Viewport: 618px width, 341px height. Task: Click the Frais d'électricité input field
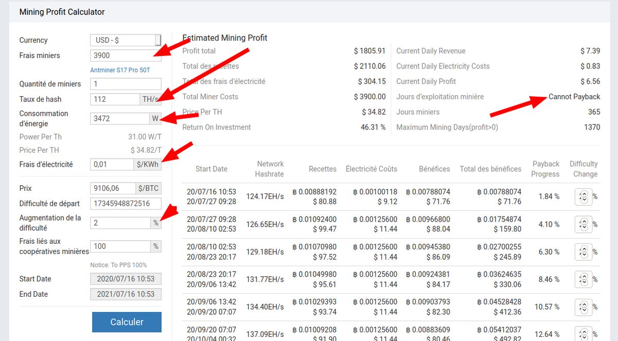(x=112, y=165)
